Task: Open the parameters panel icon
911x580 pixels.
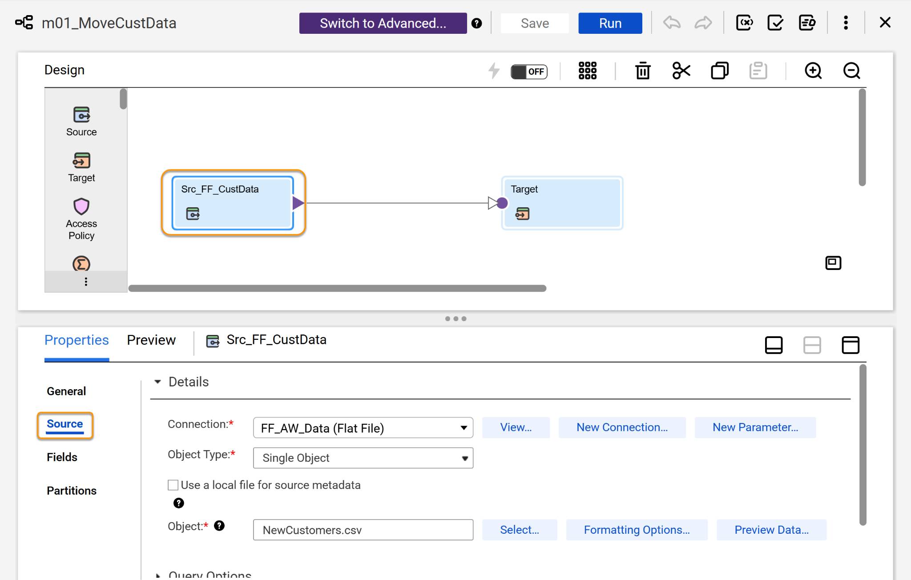Action: 744,23
